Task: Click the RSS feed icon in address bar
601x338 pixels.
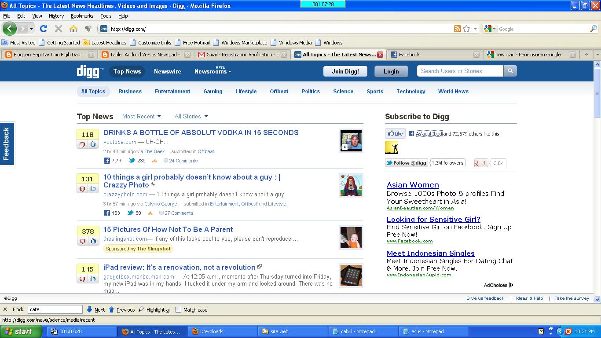Action: click(458, 29)
